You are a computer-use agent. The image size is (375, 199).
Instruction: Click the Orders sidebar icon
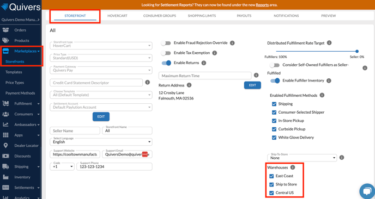5,30
